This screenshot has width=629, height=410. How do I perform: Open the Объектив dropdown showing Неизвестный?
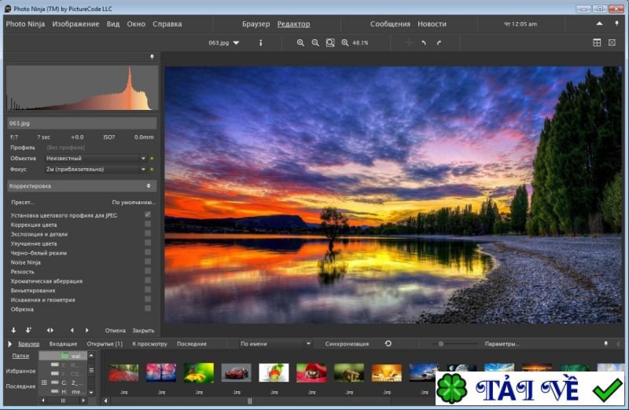point(95,158)
